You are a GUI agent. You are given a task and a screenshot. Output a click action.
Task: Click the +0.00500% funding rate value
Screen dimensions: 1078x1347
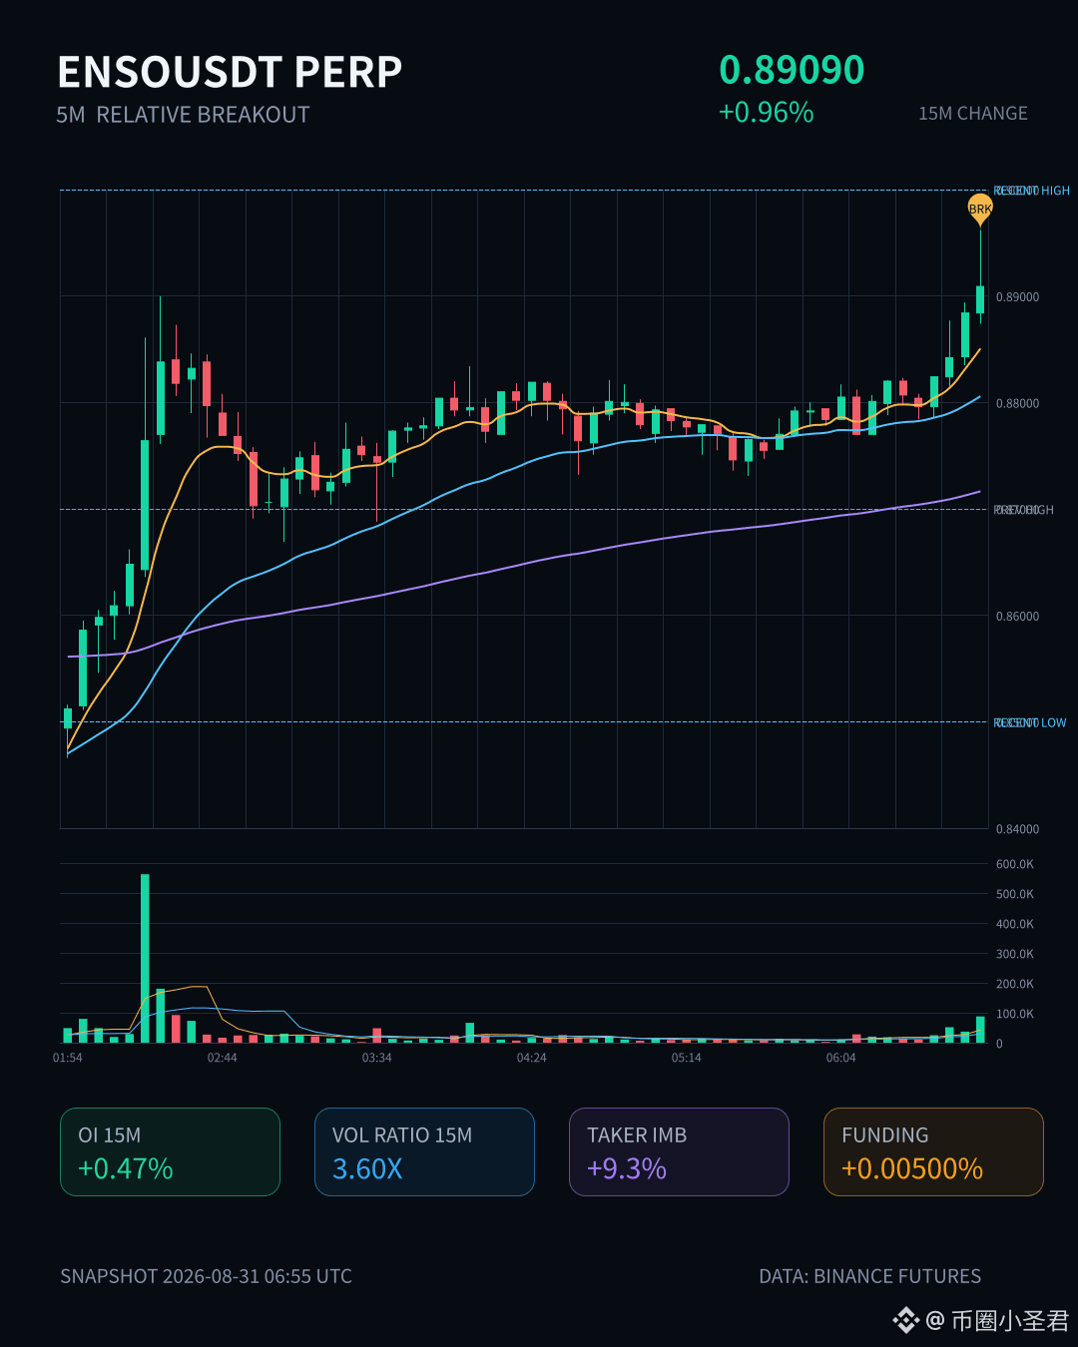[912, 1168]
